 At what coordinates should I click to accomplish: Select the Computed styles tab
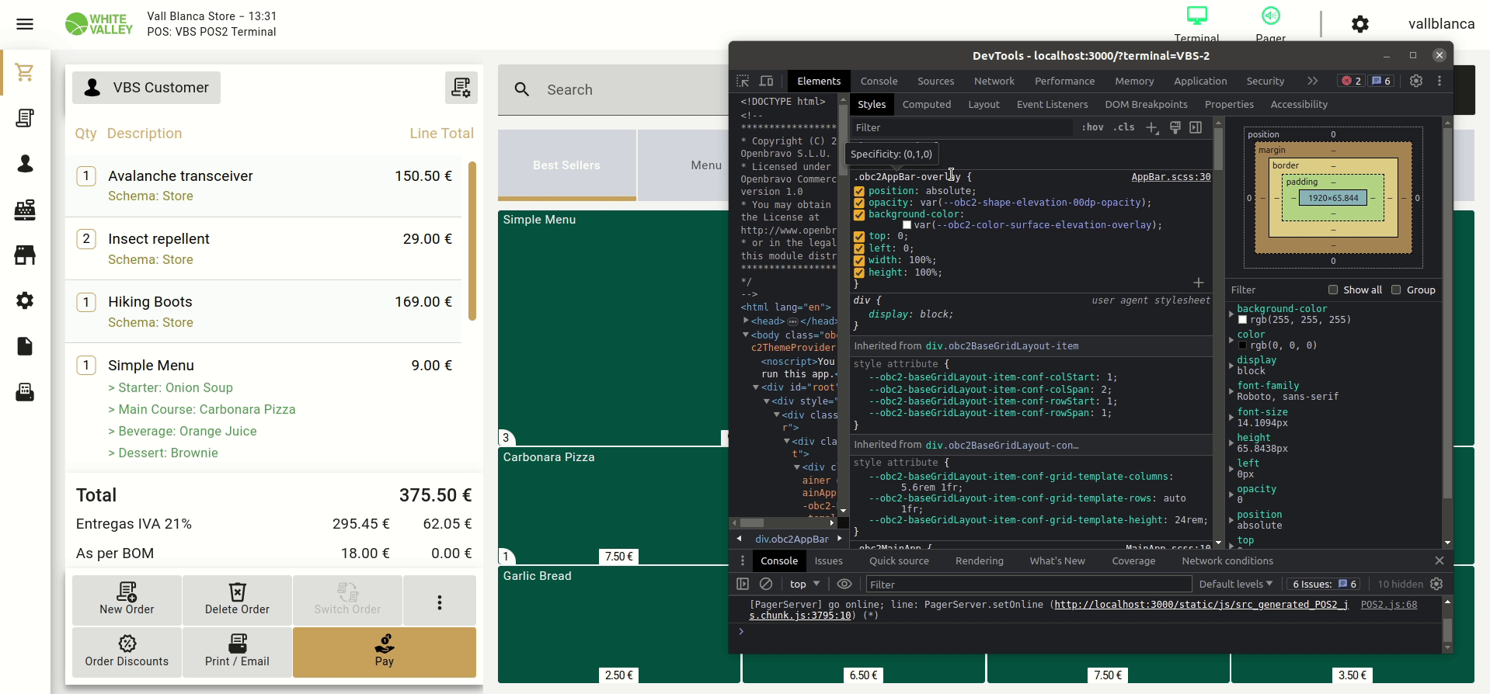click(x=926, y=104)
